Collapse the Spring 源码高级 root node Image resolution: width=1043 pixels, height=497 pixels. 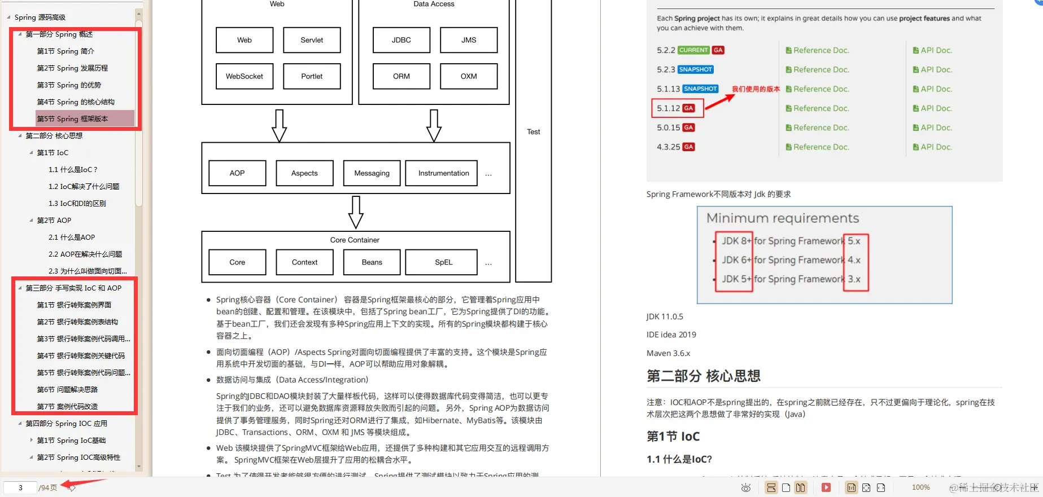[x=8, y=17]
